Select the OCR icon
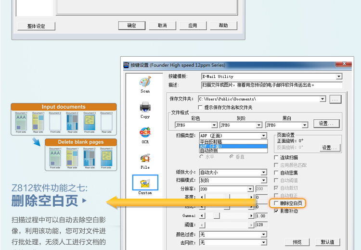The height and width of the screenshot is (250, 361). click(x=145, y=133)
